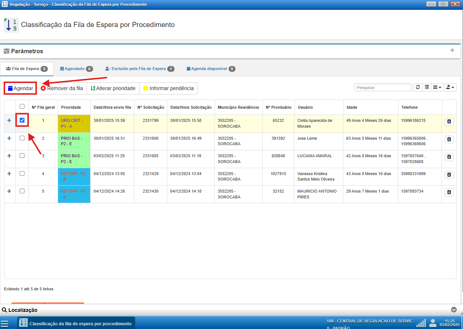Open contact card icon for Jose Leme
The height and width of the screenshot is (329, 463).
point(449,139)
